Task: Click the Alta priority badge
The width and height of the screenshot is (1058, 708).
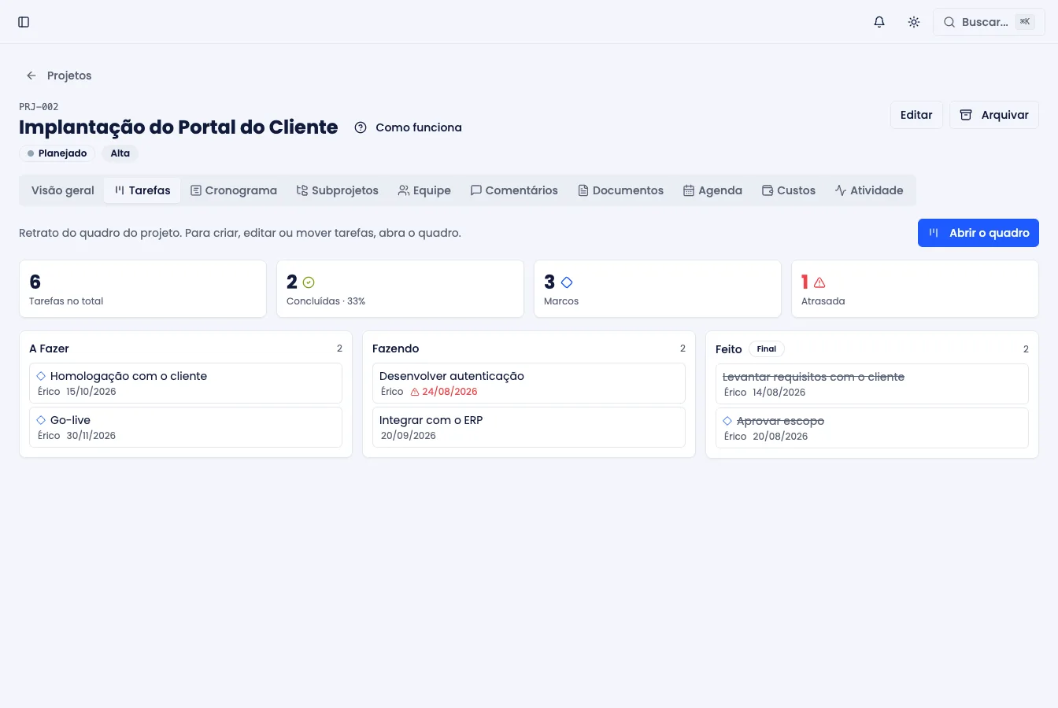Action: coord(120,153)
